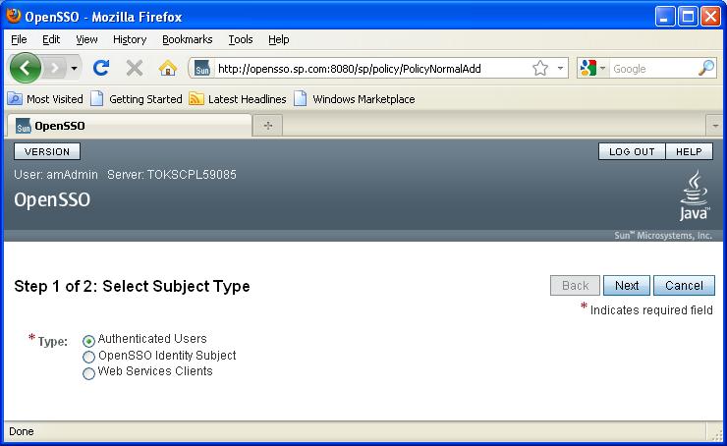
Task: Open the File menu
Action: [19, 40]
